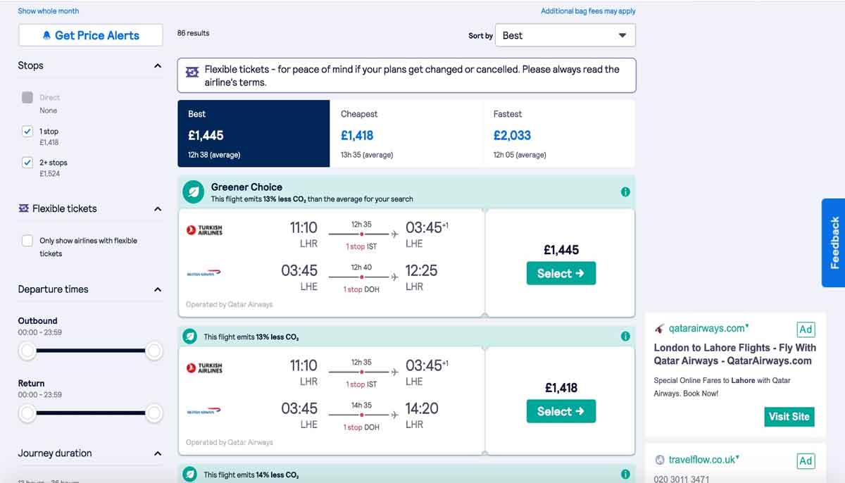Enable only show airlines with flexible tickets
This screenshot has height=483, width=845.
(x=27, y=241)
